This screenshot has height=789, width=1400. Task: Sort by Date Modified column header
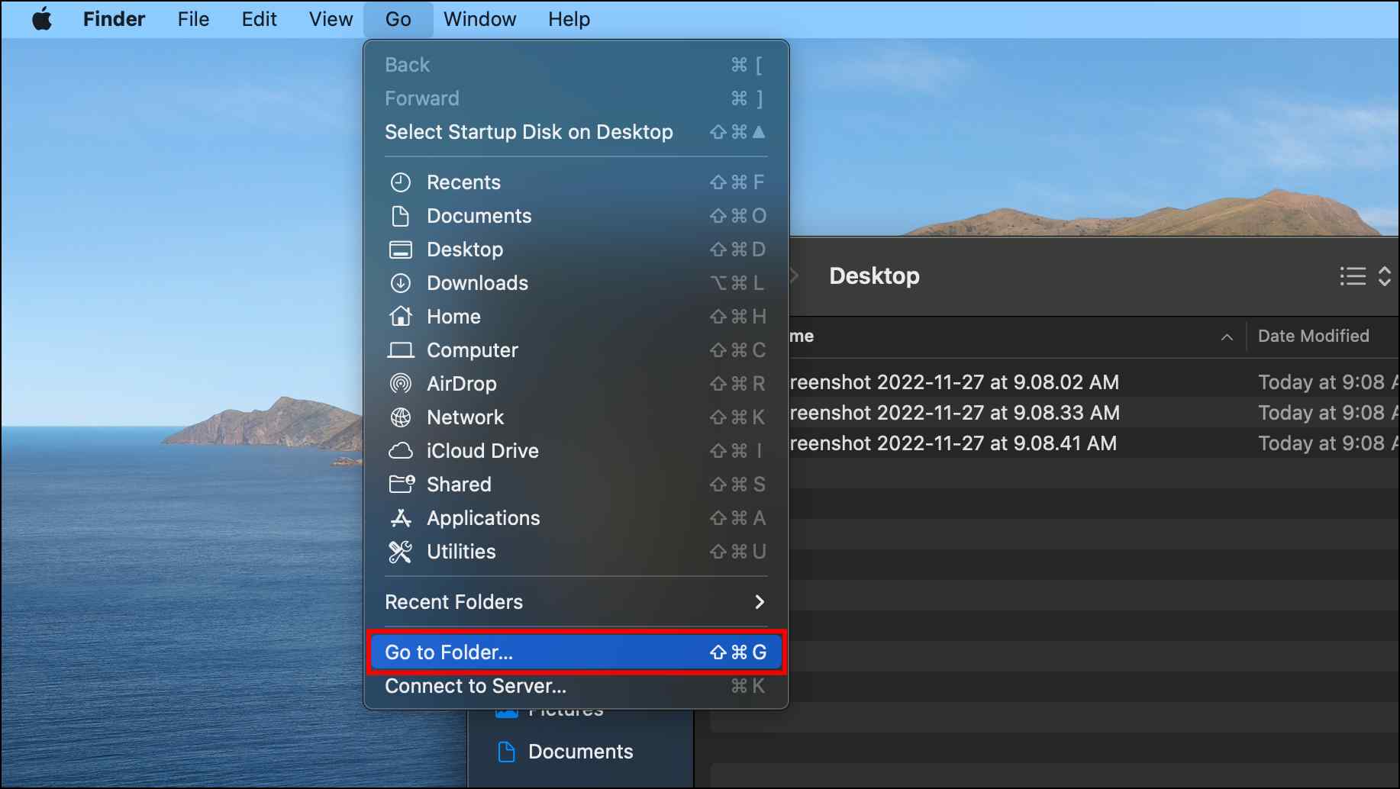(x=1313, y=337)
